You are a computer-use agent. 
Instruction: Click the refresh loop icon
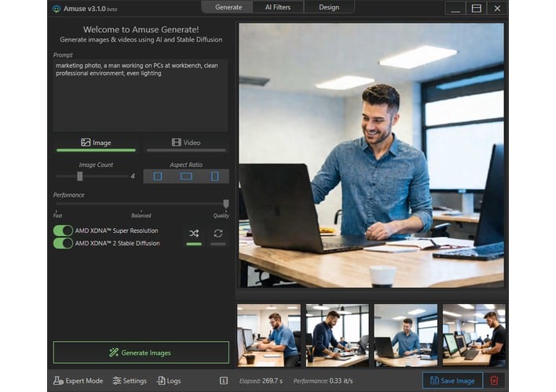pyautogui.click(x=218, y=233)
